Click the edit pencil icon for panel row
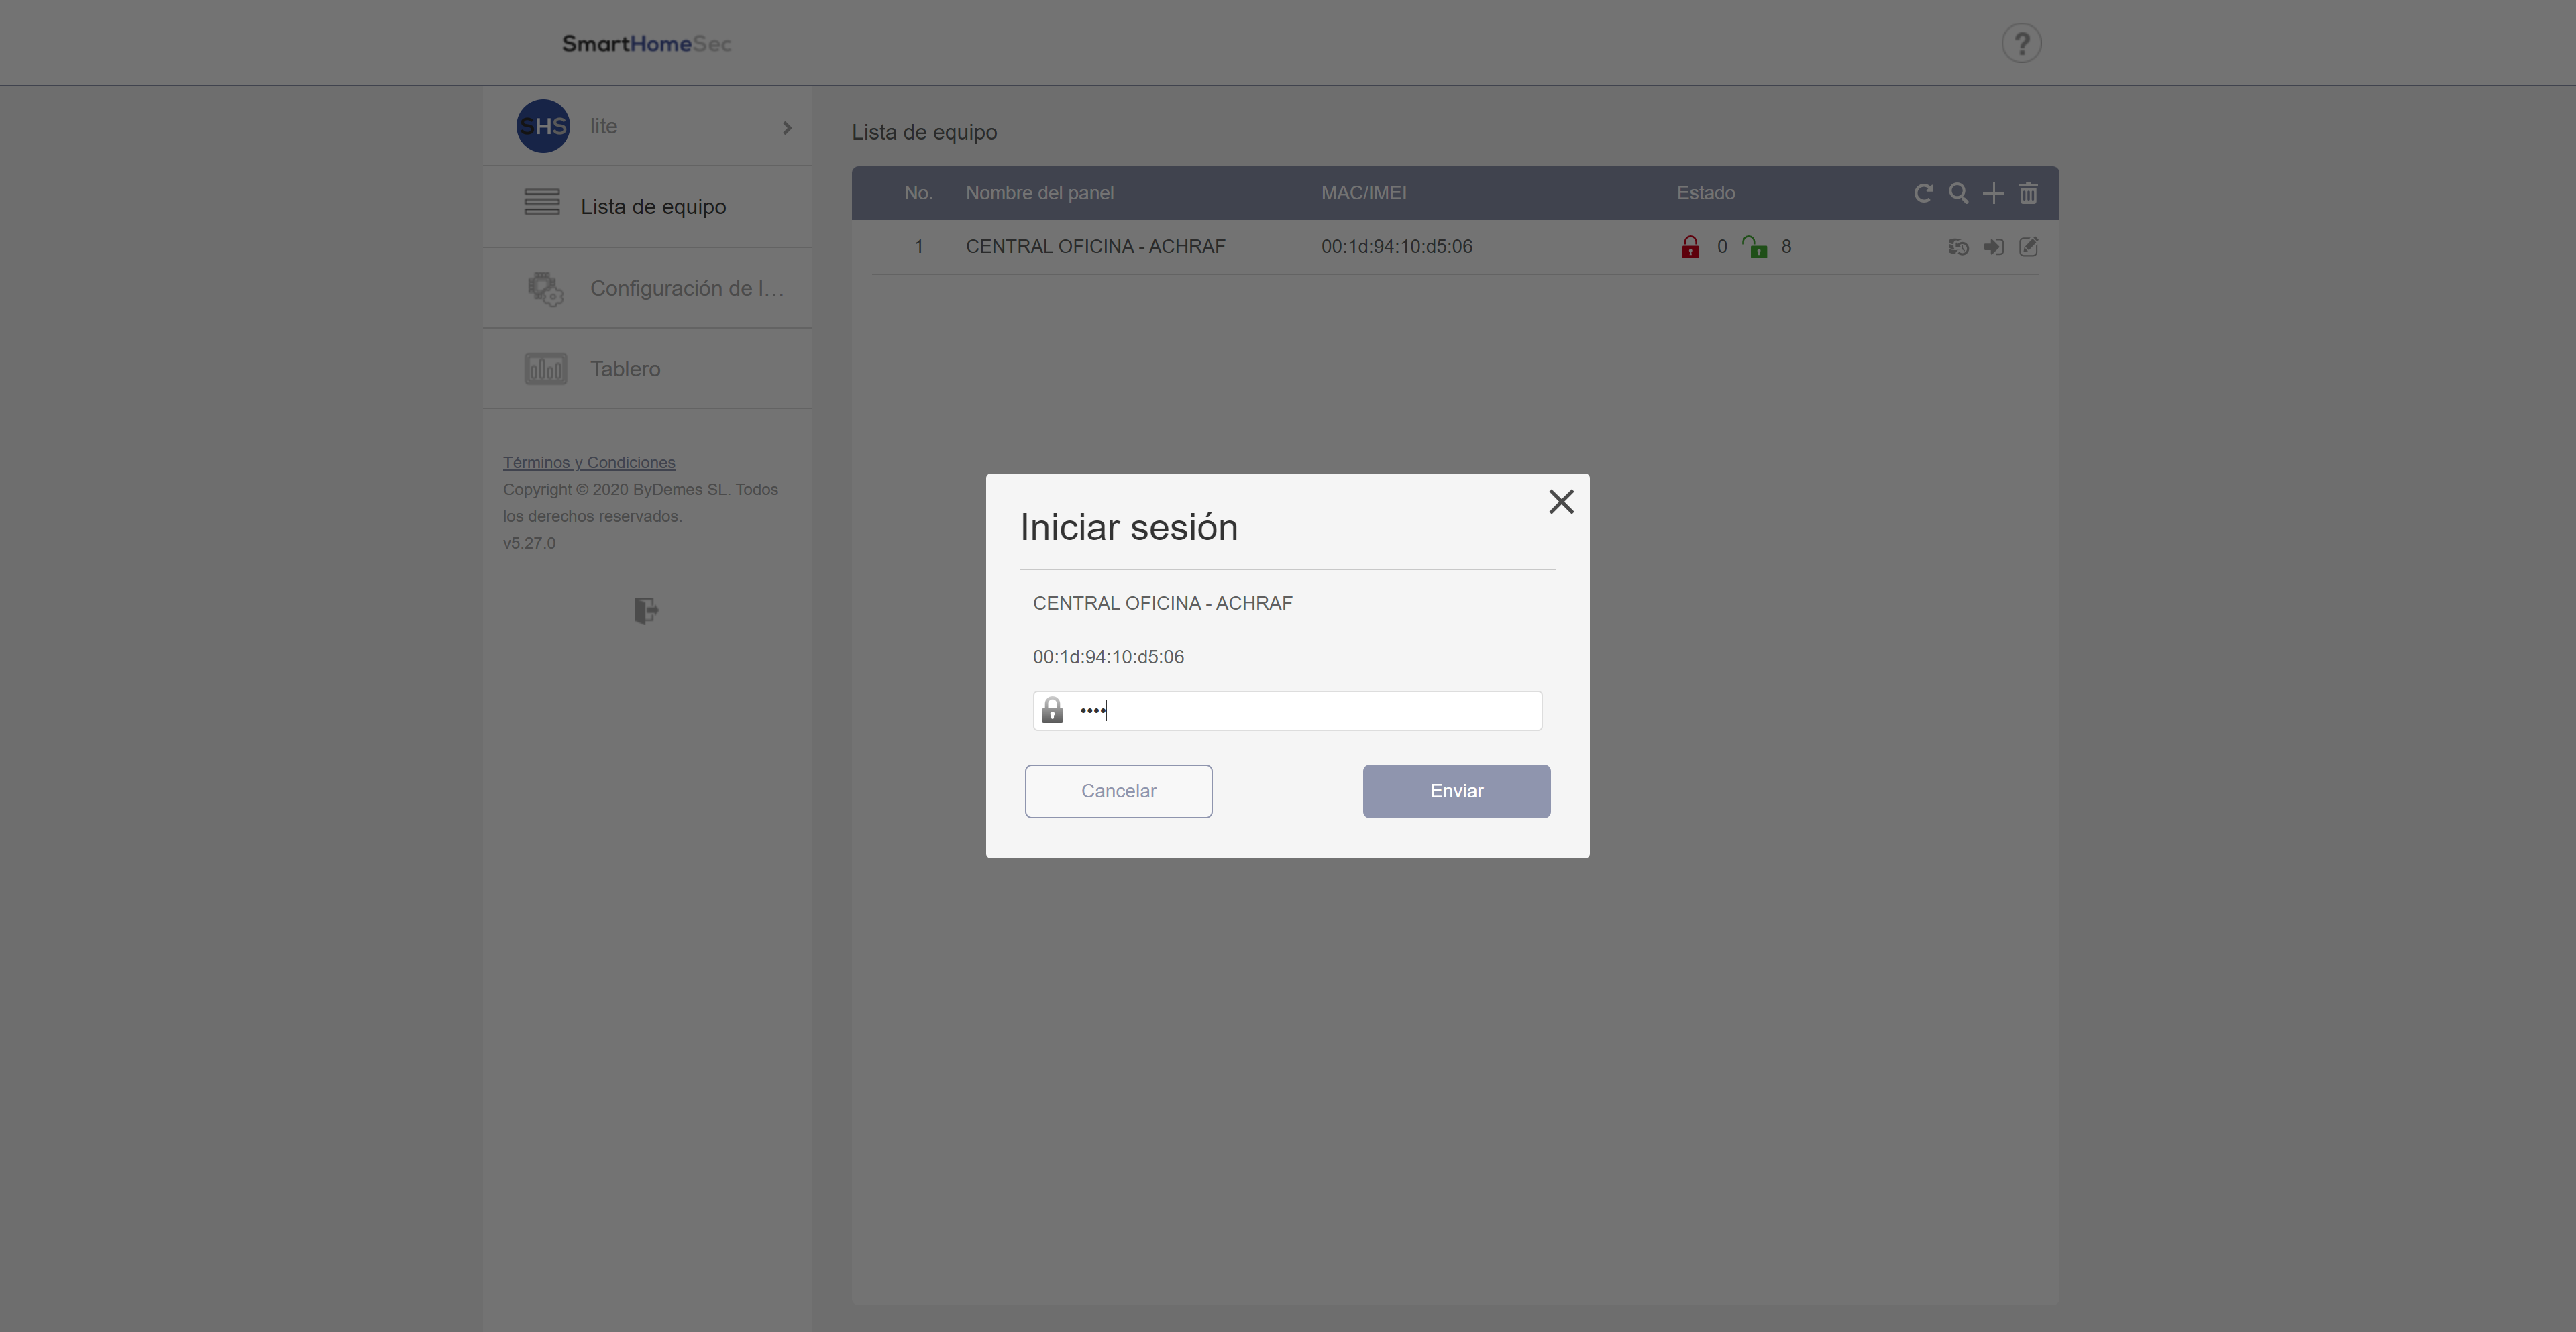The image size is (2576, 1332). [2028, 247]
